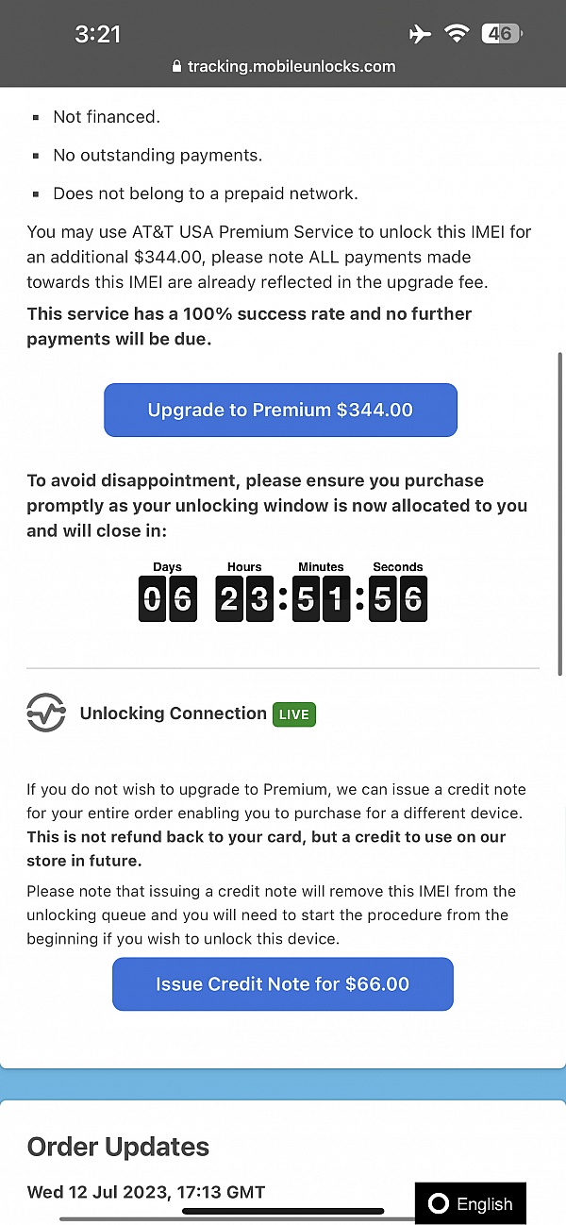Click the heartbeat pulse icon beside Unlocking Connection
Image resolution: width=566 pixels, height=1225 pixels.
click(x=46, y=713)
